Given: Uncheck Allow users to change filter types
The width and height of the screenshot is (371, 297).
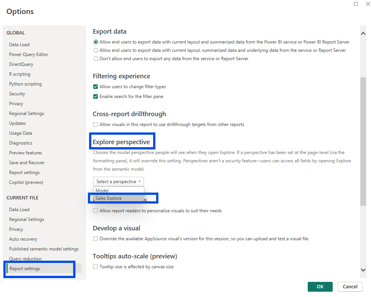Looking at the screenshot, I should [95, 87].
